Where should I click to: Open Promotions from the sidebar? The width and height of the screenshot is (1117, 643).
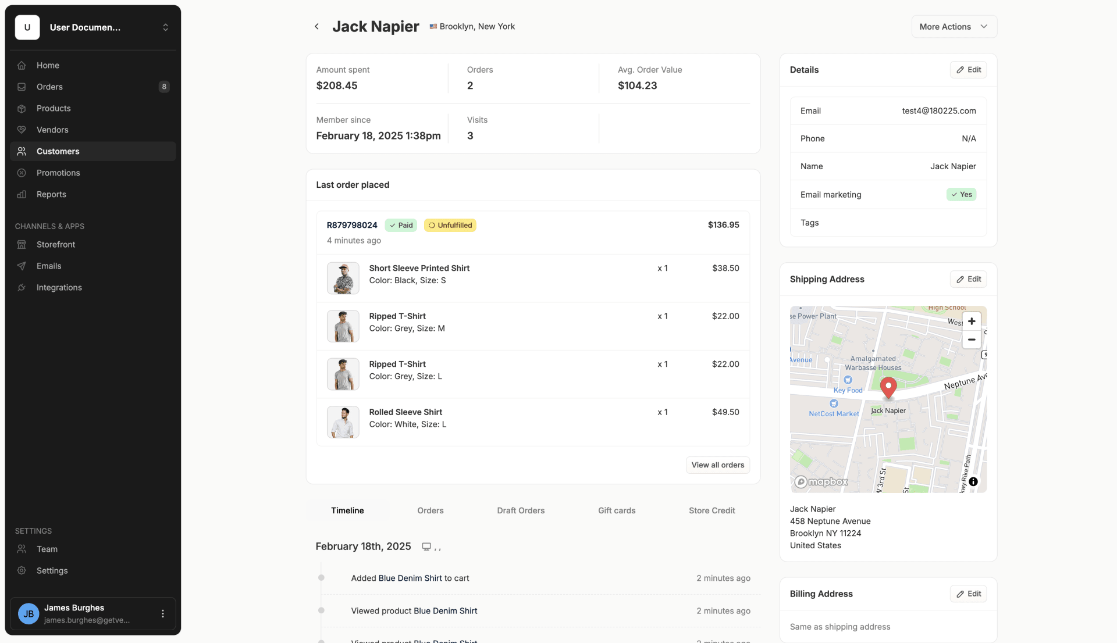(x=58, y=173)
